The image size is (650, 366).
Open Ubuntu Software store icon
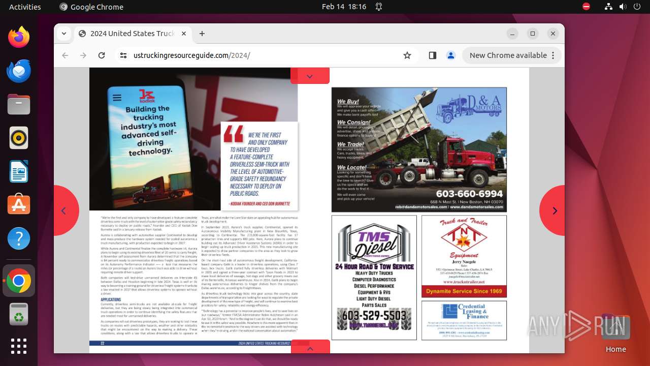click(x=19, y=205)
